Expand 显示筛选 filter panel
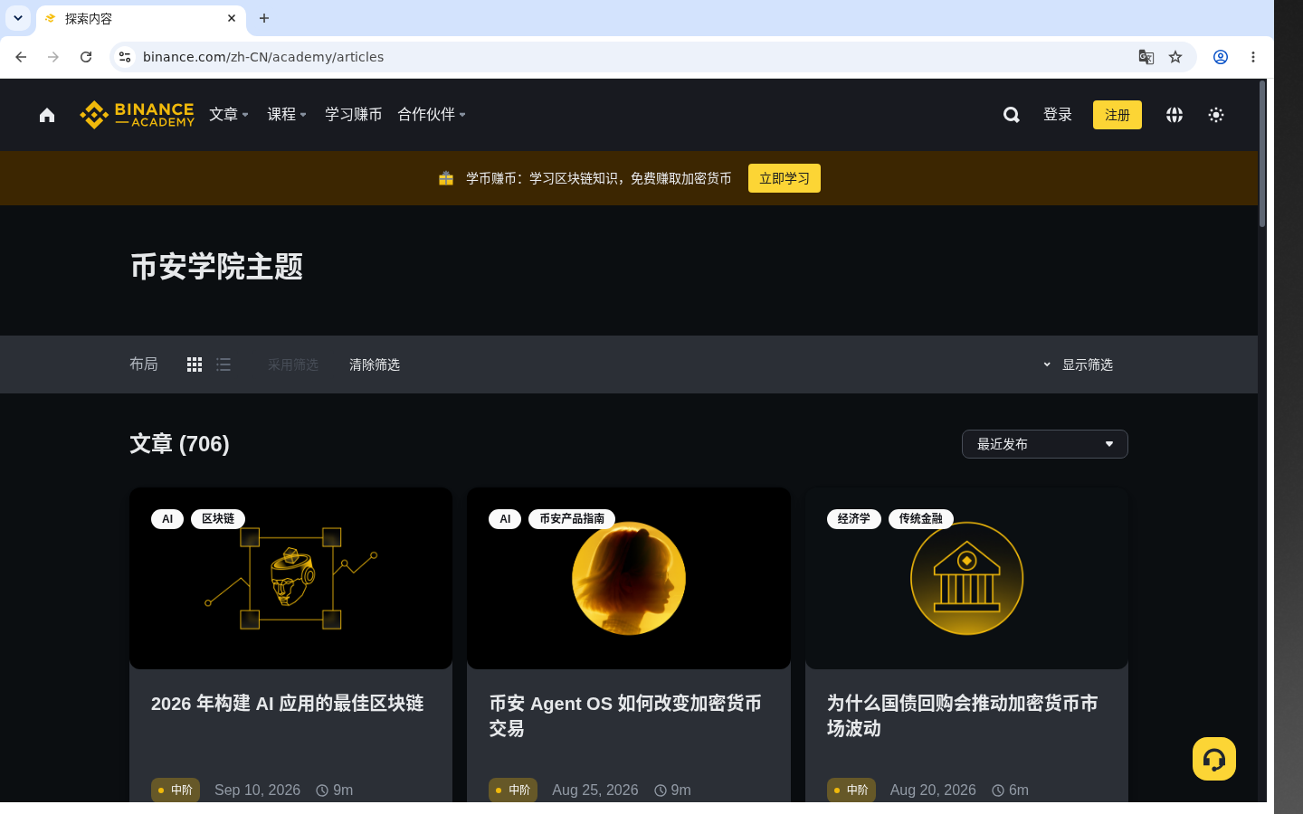This screenshot has width=1303, height=814. click(x=1078, y=364)
